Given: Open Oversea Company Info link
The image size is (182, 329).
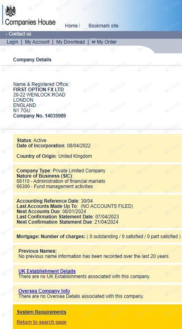Looking at the screenshot, I should [x=44, y=291].
